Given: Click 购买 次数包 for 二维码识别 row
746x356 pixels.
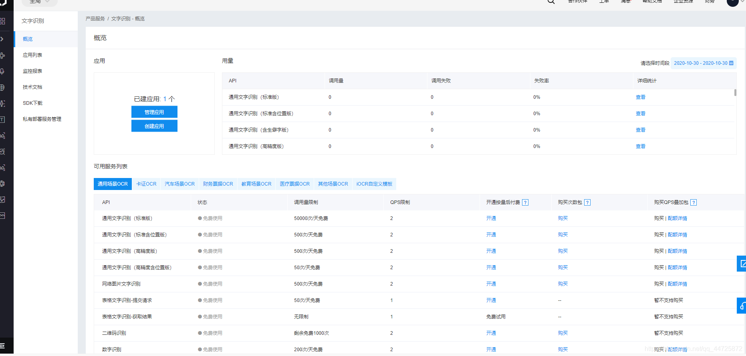Looking at the screenshot, I should pyautogui.click(x=563, y=333).
